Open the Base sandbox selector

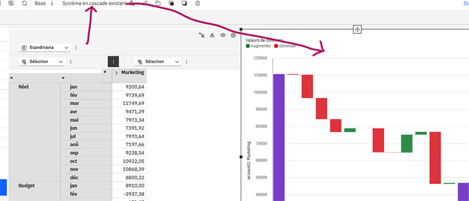40,4
